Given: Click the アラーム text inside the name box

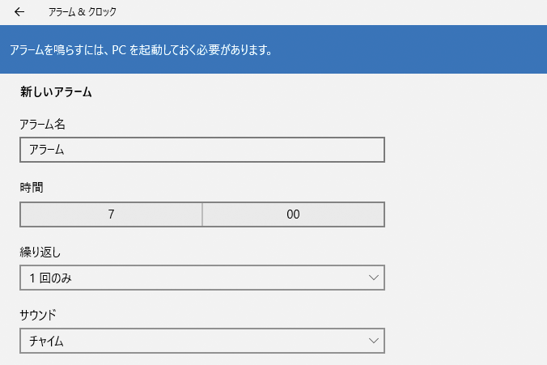Looking at the screenshot, I should [x=46, y=150].
